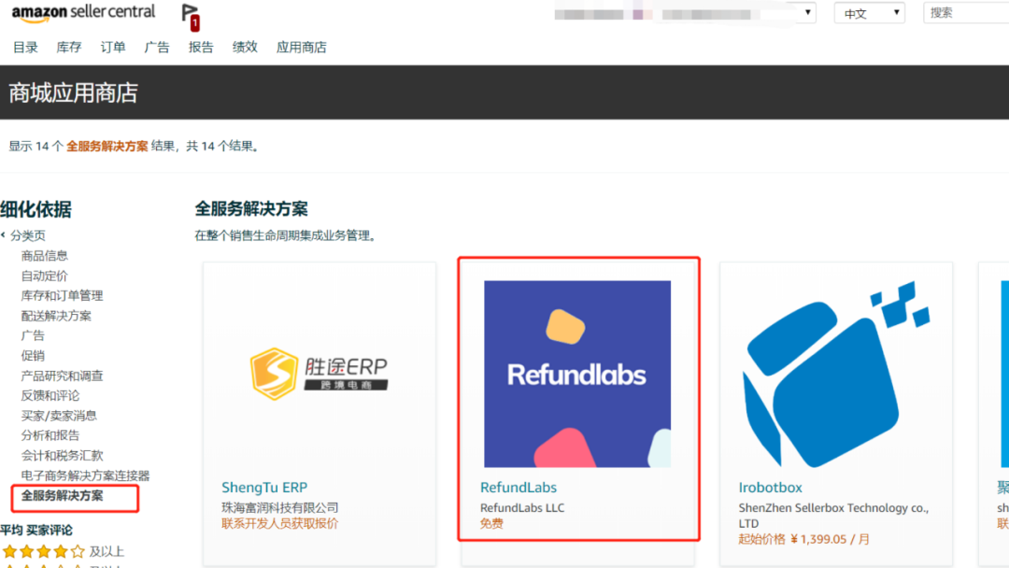Select the 全服务解决方案 sidebar category
Image resolution: width=1009 pixels, height=568 pixels.
(x=62, y=496)
